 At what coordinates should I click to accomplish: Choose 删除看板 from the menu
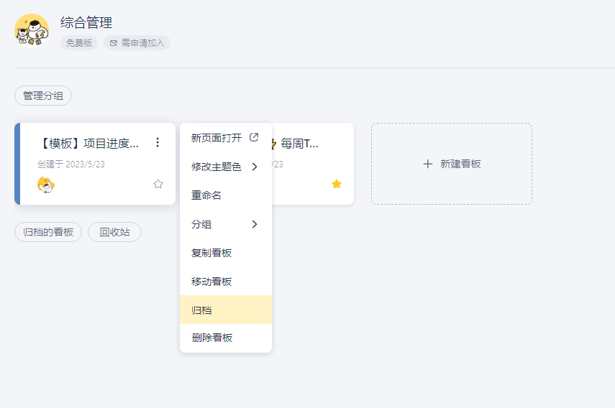(211, 338)
